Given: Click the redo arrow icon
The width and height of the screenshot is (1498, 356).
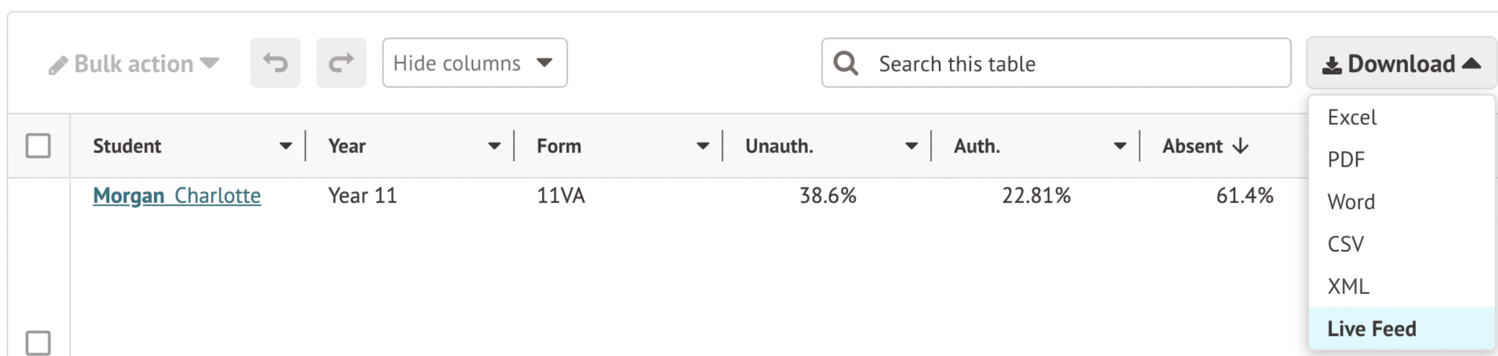Looking at the screenshot, I should (x=341, y=63).
